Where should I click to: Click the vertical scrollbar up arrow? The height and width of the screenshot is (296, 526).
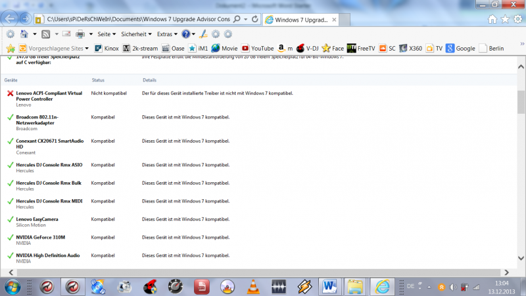(x=521, y=66)
